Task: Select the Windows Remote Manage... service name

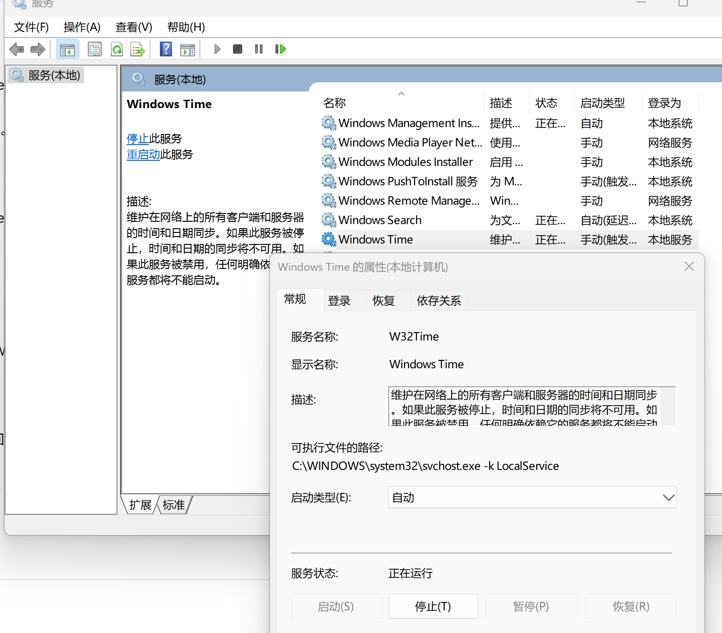Action: [x=409, y=201]
